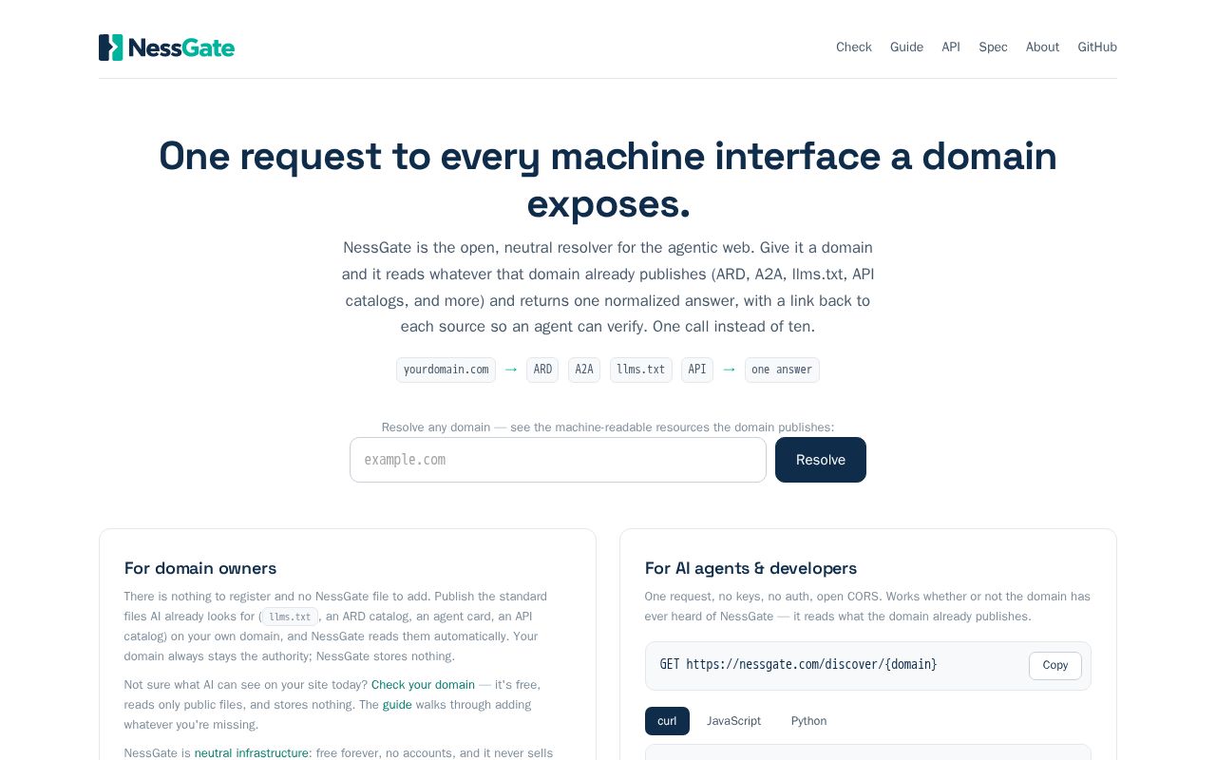Click the NessGate wordmark text
The width and height of the screenshot is (1216, 760).
coord(180,47)
